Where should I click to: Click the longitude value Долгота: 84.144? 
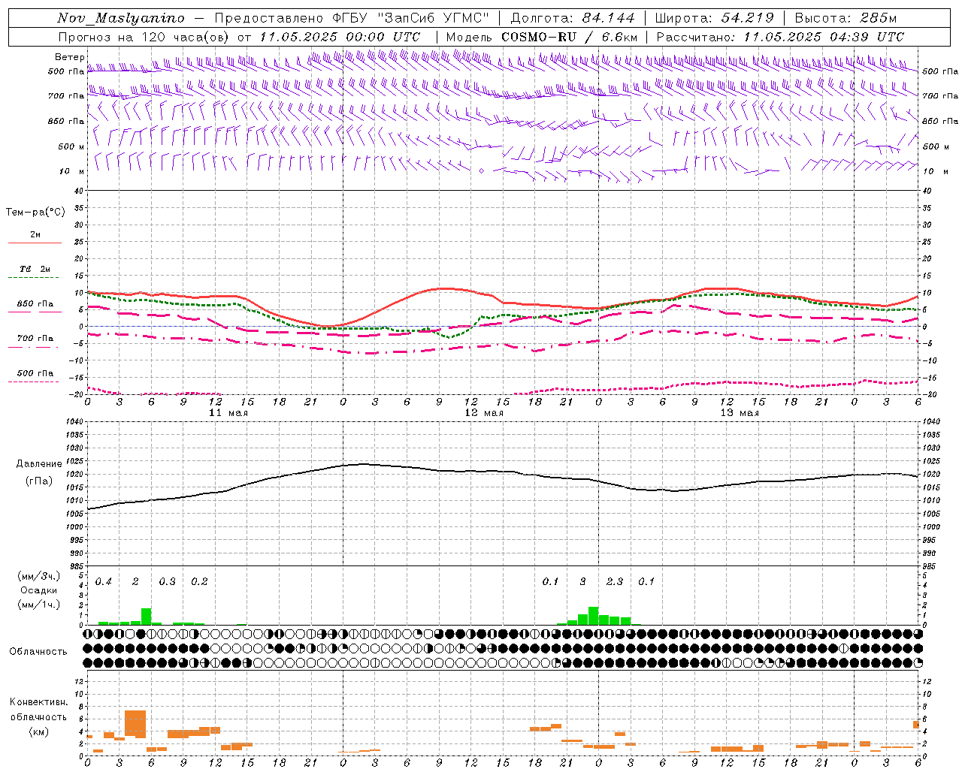pos(573,18)
